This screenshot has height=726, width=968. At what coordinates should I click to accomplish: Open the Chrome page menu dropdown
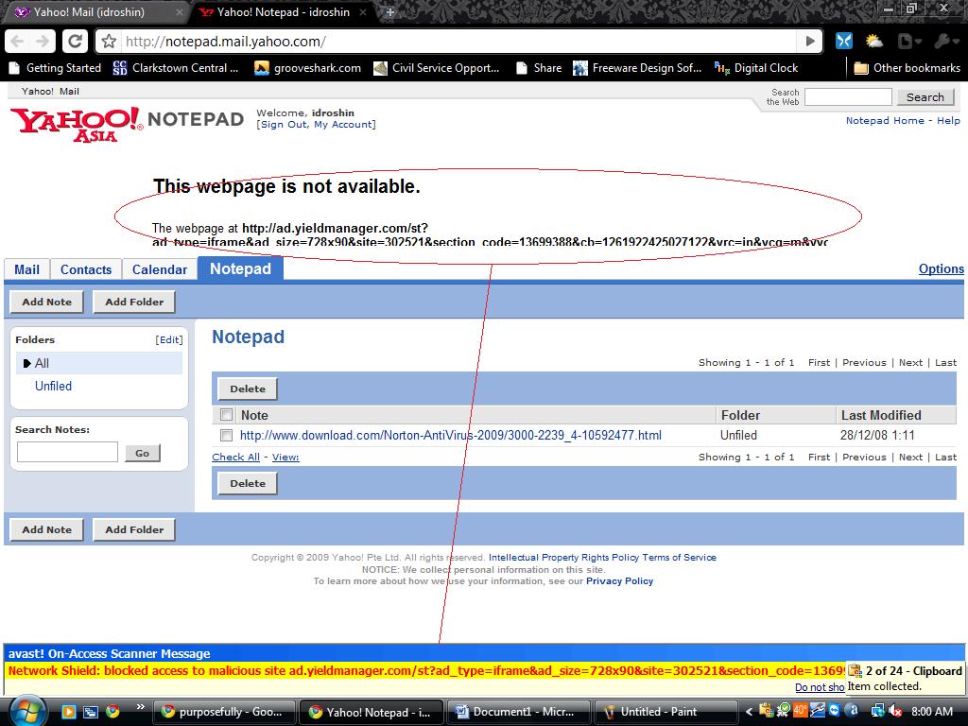pyautogui.click(x=908, y=42)
